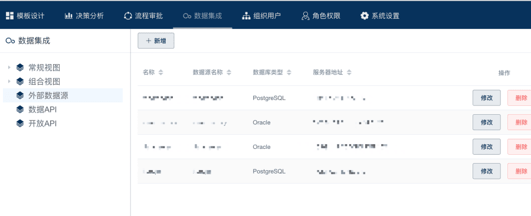Screen dimensions: 531x216
Task: Expand the 组合视图 tree node arrow
Action: pos(9,81)
